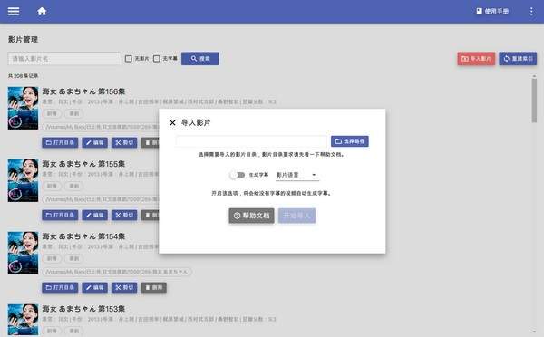
Task: Click the file path chip of 第155集
Action: pos(101,199)
